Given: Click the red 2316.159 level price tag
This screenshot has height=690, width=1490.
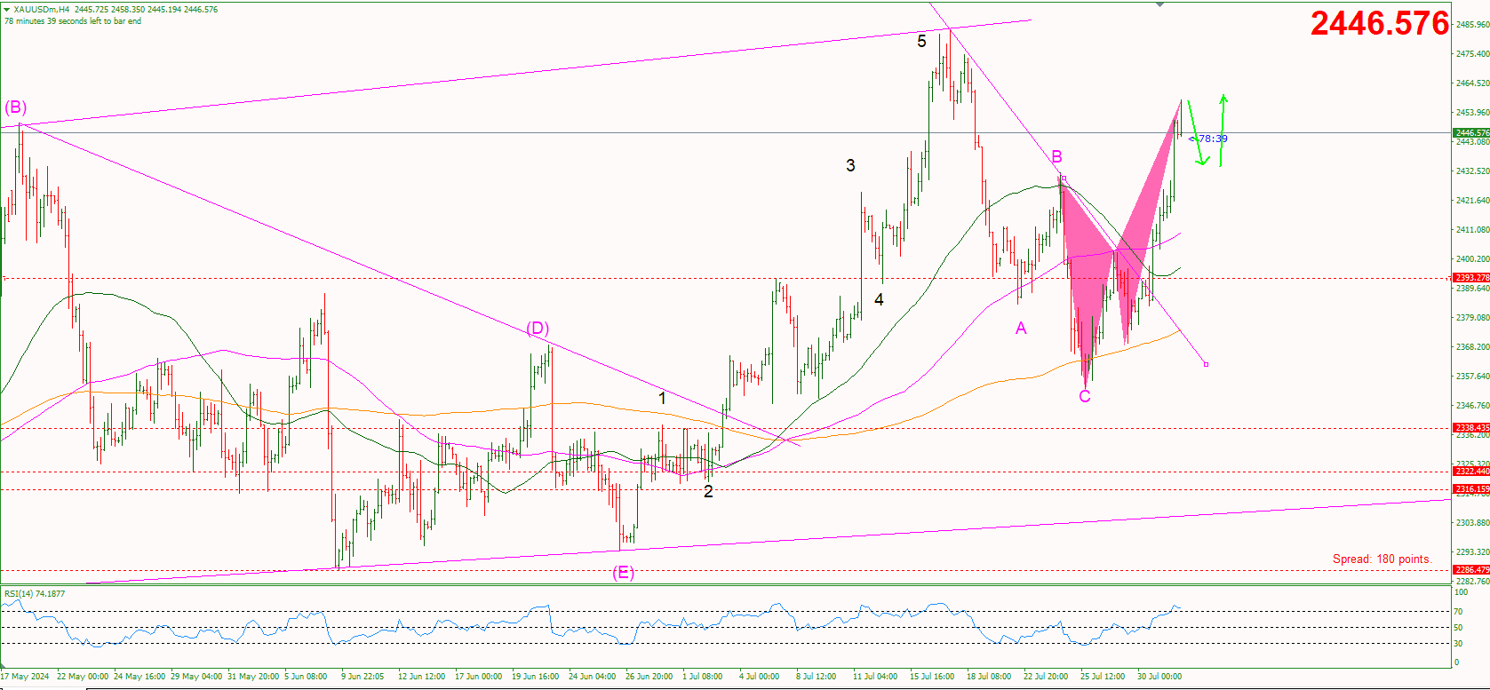Looking at the screenshot, I should click(x=1471, y=489).
